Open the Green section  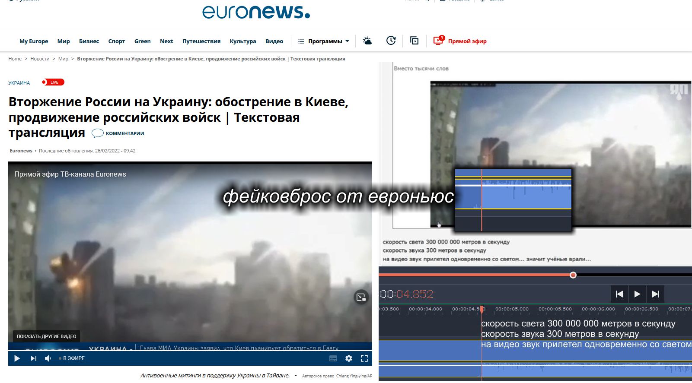point(143,41)
